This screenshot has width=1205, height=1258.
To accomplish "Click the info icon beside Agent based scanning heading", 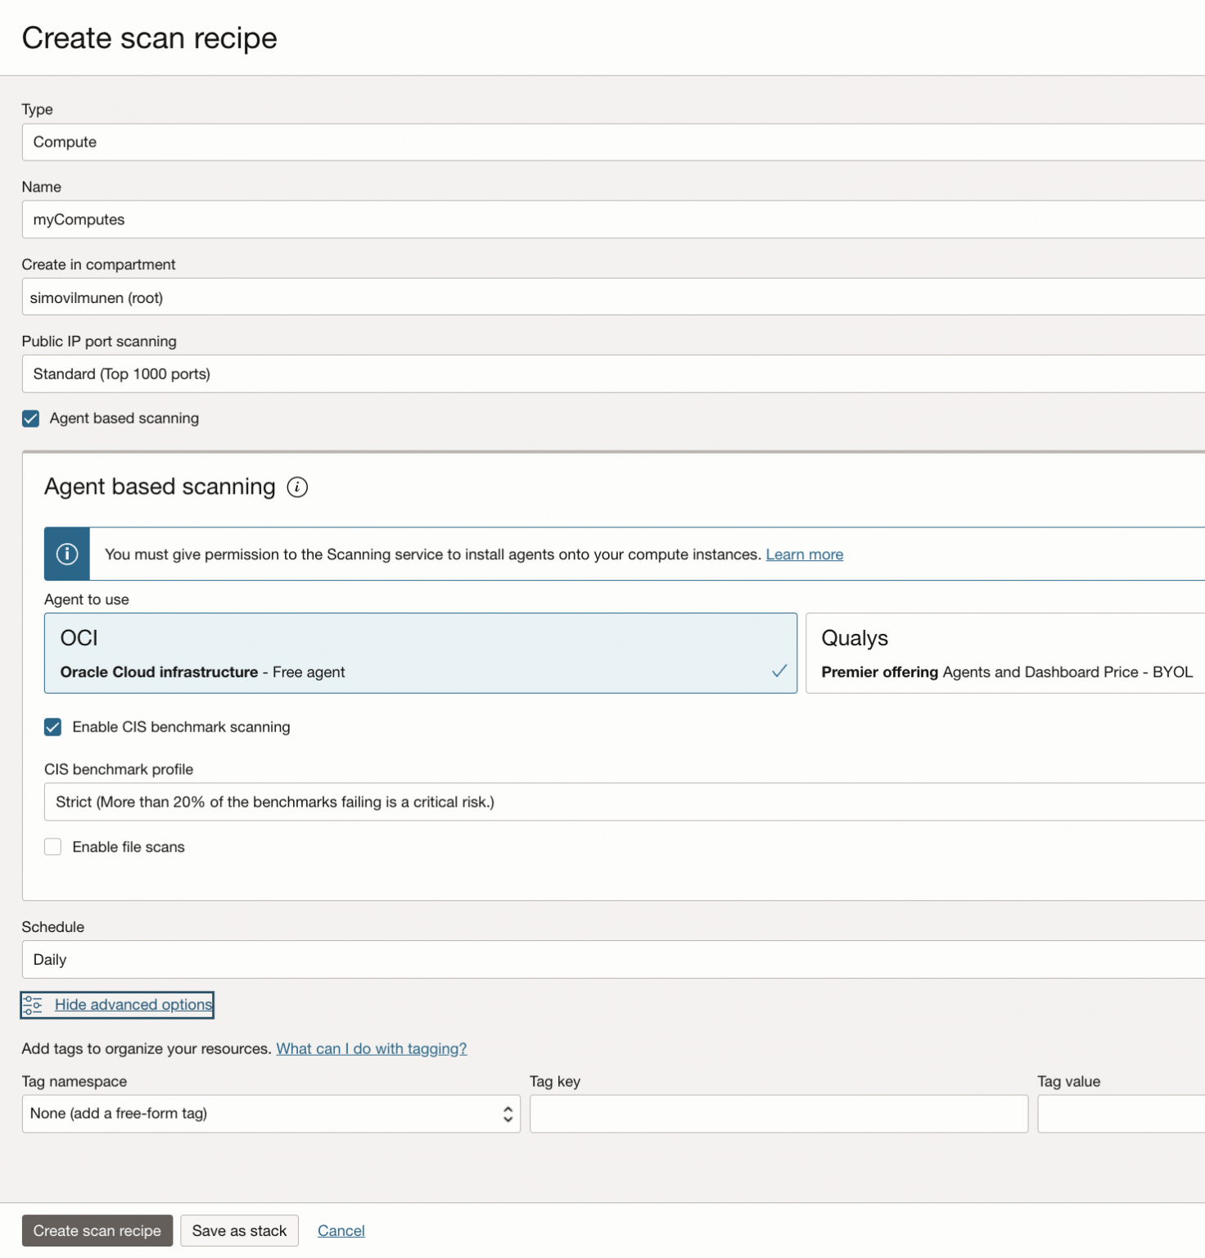I will click(x=297, y=487).
